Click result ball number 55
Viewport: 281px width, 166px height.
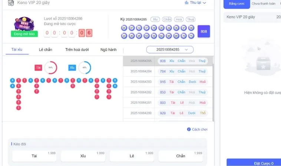pyautogui.click(x=154, y=36)
